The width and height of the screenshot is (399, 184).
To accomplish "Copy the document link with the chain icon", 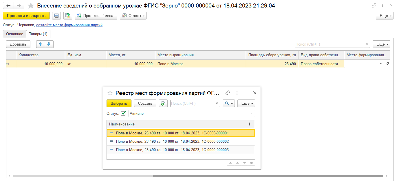I will click(x=374, y=5).
